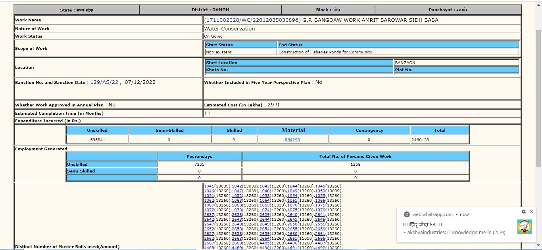542x250 pixels.
Task: Open muster roll 2642
Action: click(x=209, y=220)
